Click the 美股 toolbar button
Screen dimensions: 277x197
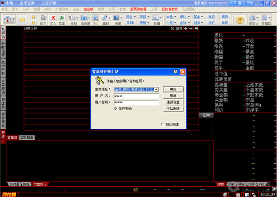[225, 23]
